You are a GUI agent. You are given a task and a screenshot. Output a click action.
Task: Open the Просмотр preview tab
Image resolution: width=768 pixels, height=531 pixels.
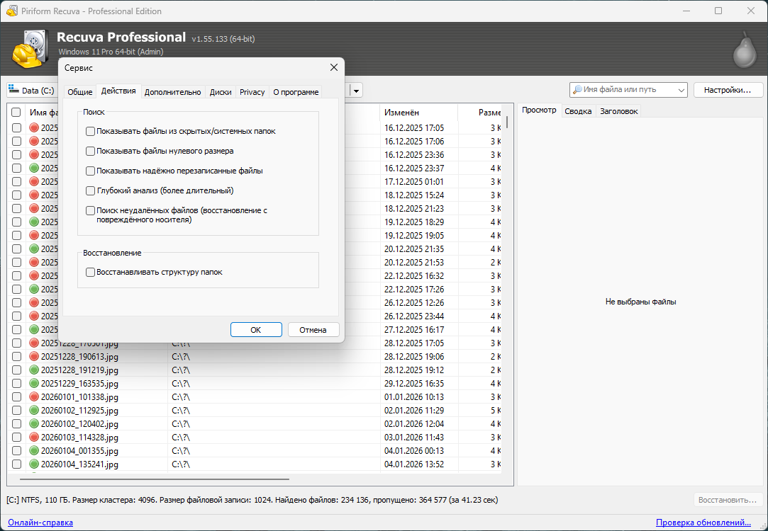pyautogui.click(x=539, y=110)
